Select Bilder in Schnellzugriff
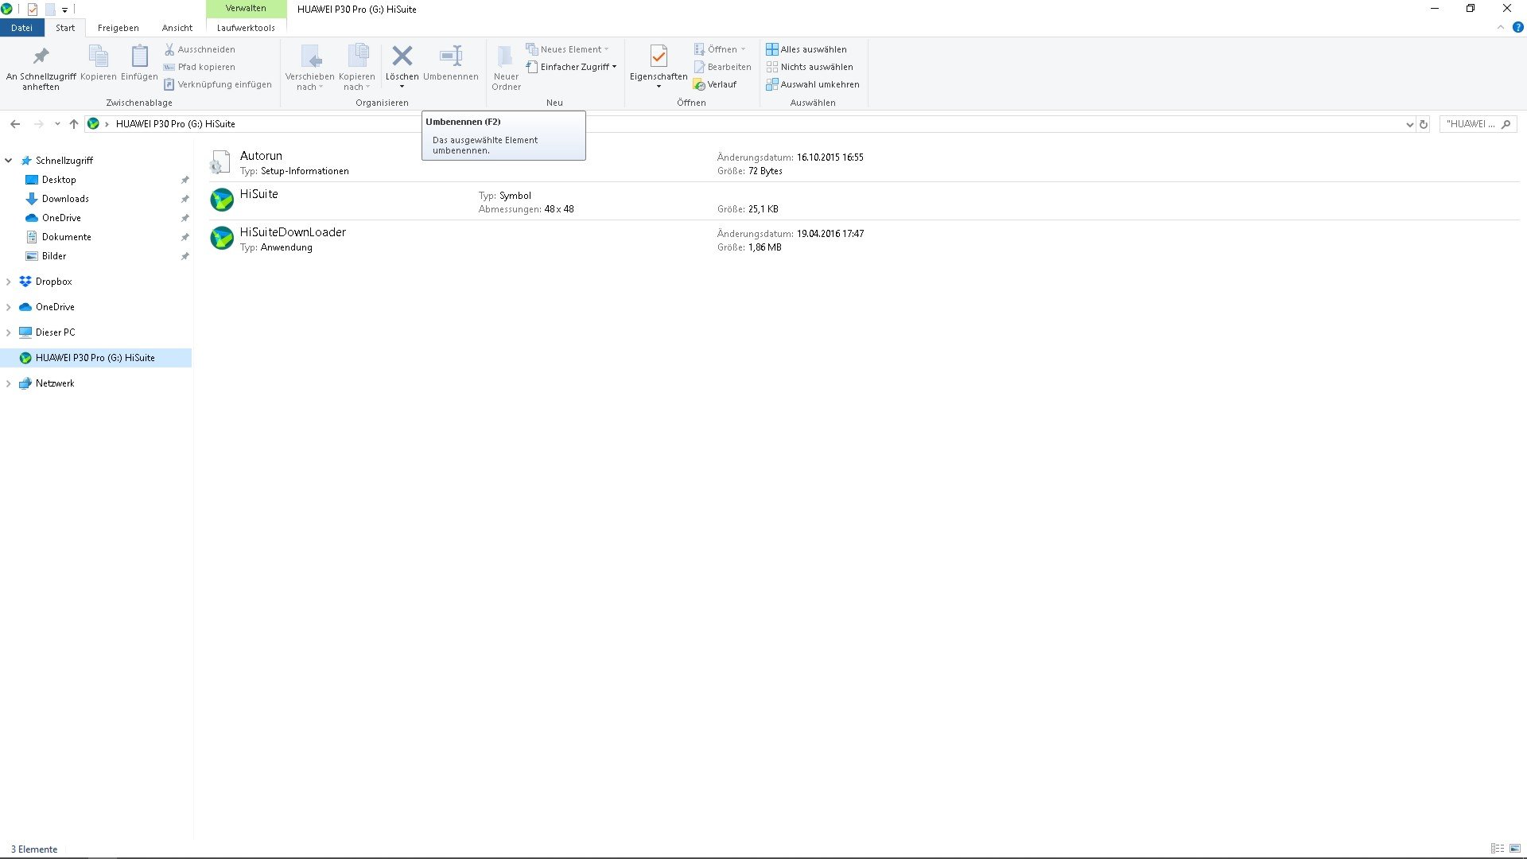This screenshot has width=1527, height=859. pos(54,256)
